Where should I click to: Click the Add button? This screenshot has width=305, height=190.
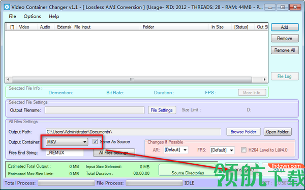click(285, 27)
